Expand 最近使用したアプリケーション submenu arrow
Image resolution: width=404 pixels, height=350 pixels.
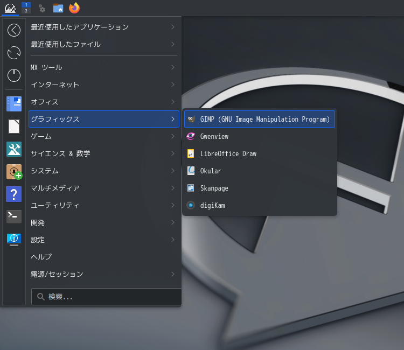click(x=173, y=27)
